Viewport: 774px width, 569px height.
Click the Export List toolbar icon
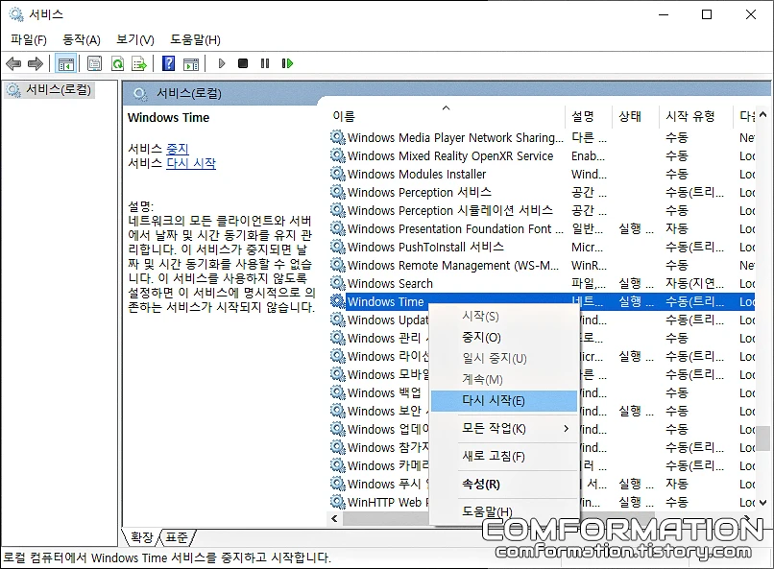[x=139, y=63]
